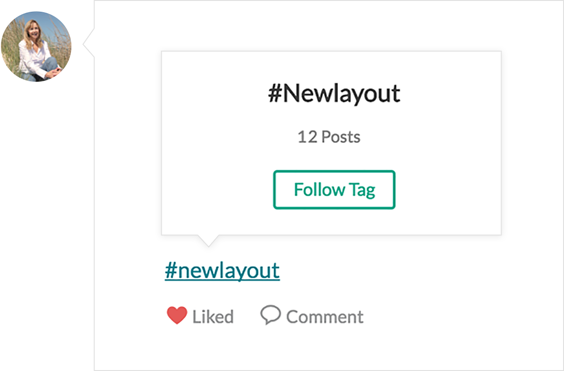564x371 pixels.
Task: Open the underlined #newlayout hashtag link
Action: click(x=222, y=271)
